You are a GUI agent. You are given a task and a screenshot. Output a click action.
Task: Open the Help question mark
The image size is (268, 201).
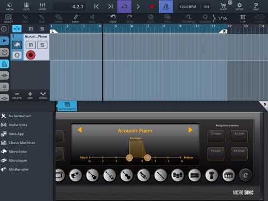point(256,6)
